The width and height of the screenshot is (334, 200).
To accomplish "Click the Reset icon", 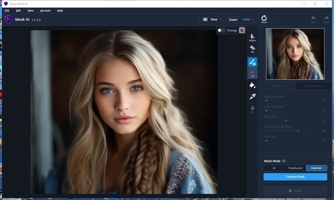I will [264, 19].
